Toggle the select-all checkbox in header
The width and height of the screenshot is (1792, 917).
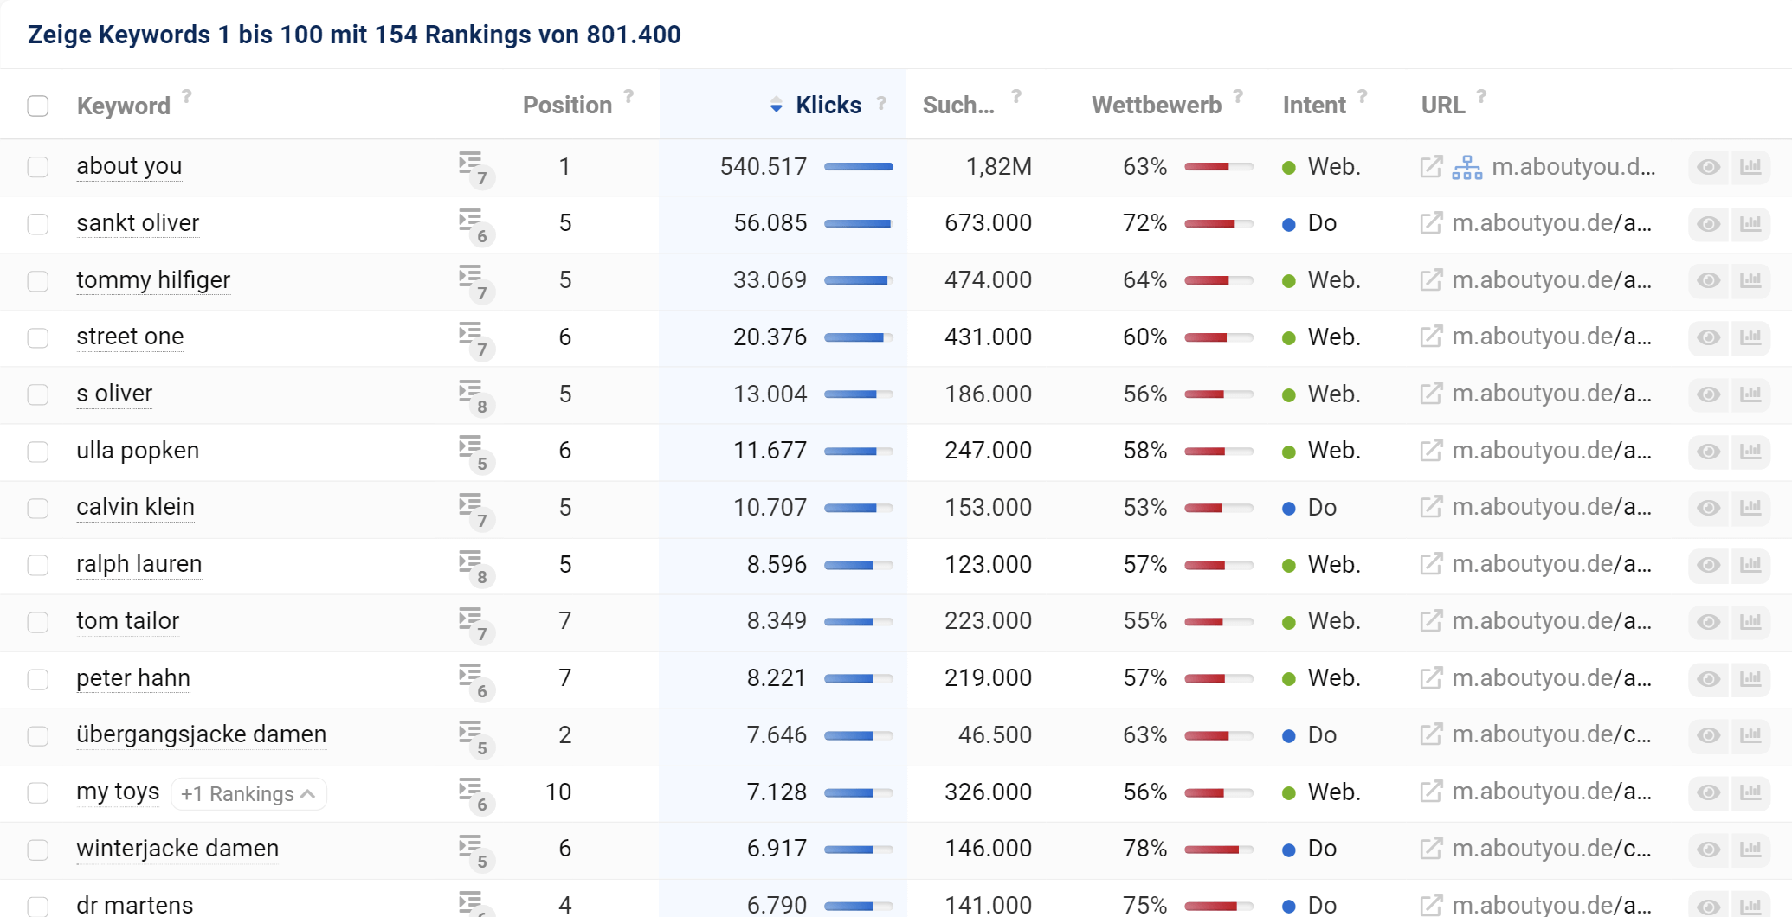[38, 106]
